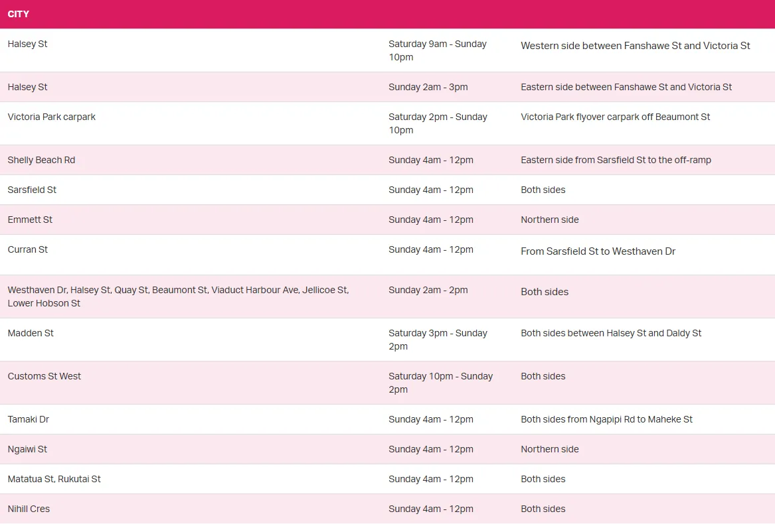Click 'Northern side' in the Ngaiwi St row
Screen dimensions: 775x524
(x=550, y=450)
